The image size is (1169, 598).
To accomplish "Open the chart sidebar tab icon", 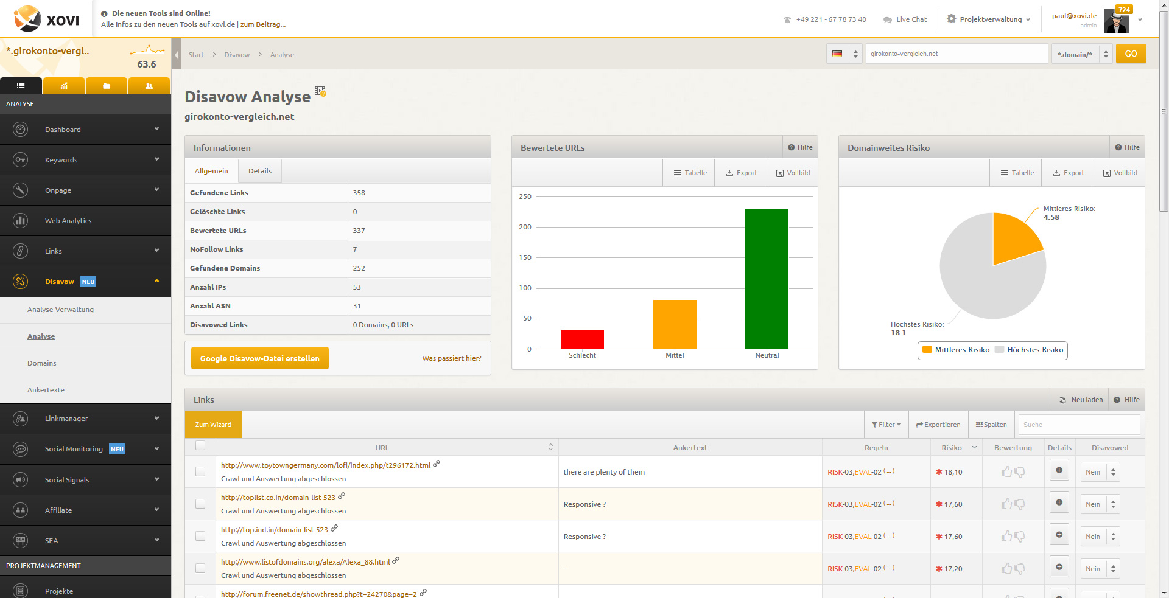I will tap(64, 86).
